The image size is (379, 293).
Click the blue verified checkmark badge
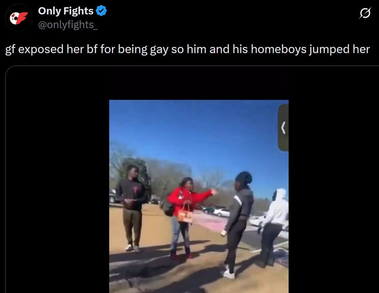pos(101,11)
